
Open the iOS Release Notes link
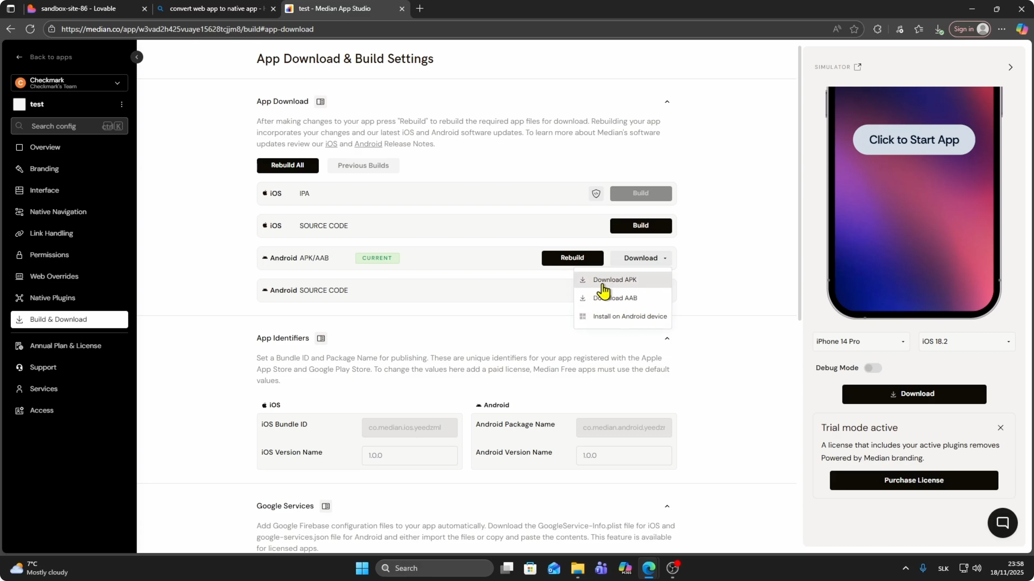coord(331,144)
